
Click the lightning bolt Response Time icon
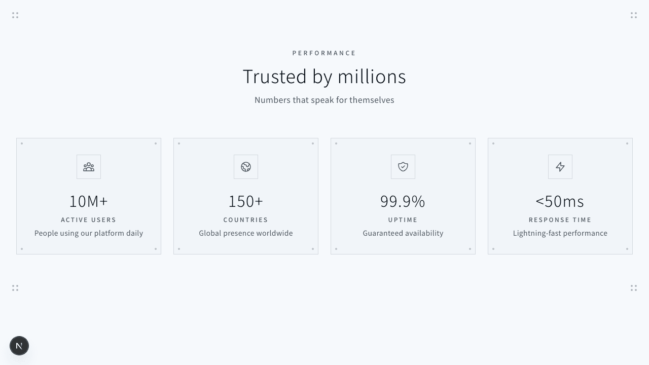point(560,167)
